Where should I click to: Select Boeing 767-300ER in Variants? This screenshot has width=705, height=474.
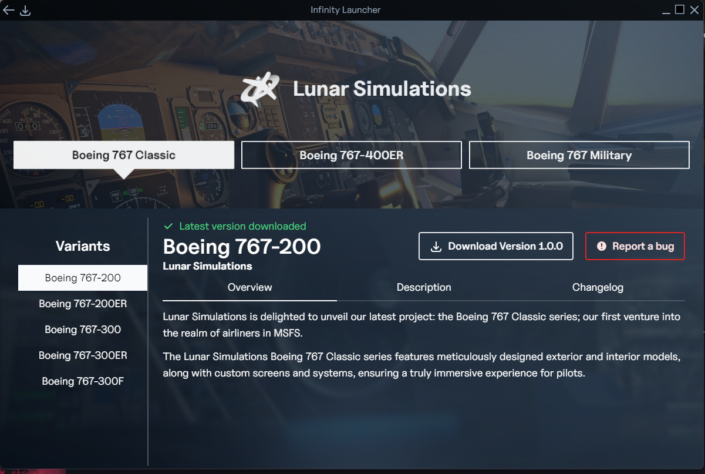point(83,355)
